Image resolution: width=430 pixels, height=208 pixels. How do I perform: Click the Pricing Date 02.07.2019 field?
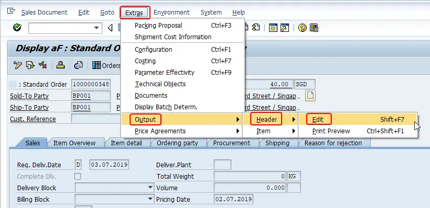click(x=234, y=200)
